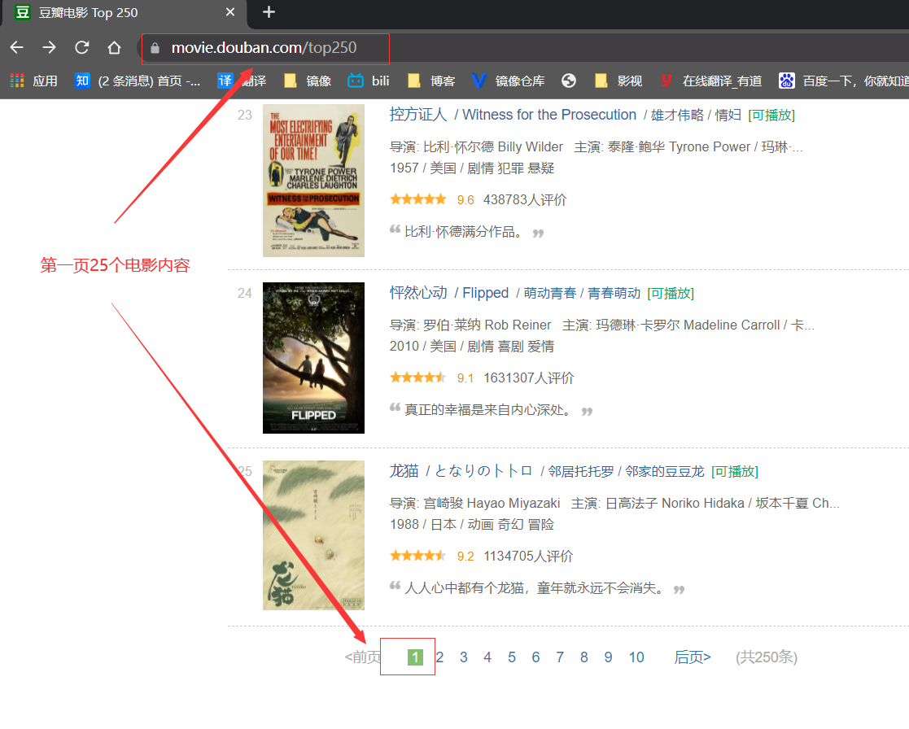Open the 龙猫 movie poster
909x729 pixels.
(313, 535)
